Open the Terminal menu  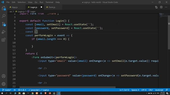[49, 2]
